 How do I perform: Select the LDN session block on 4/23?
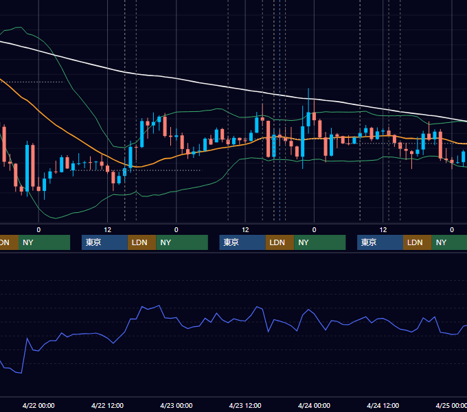(x=280, y=242)
